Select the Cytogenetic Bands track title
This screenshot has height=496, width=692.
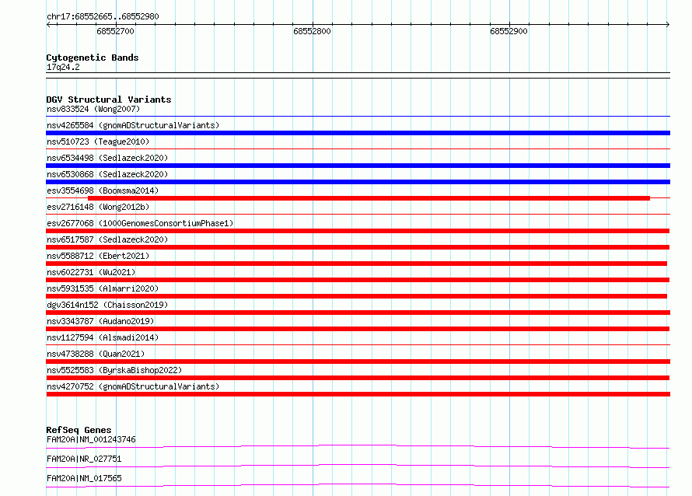(93, 58)
